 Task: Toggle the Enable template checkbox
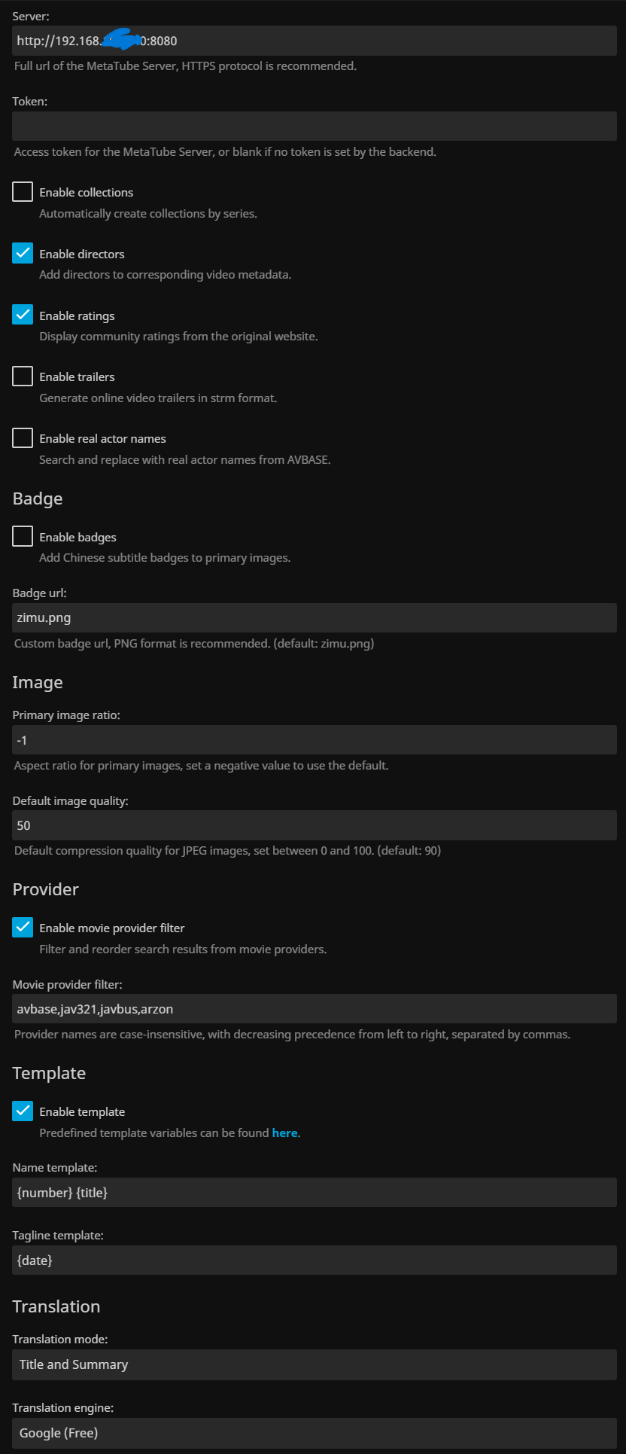[x=23, y=1111]
